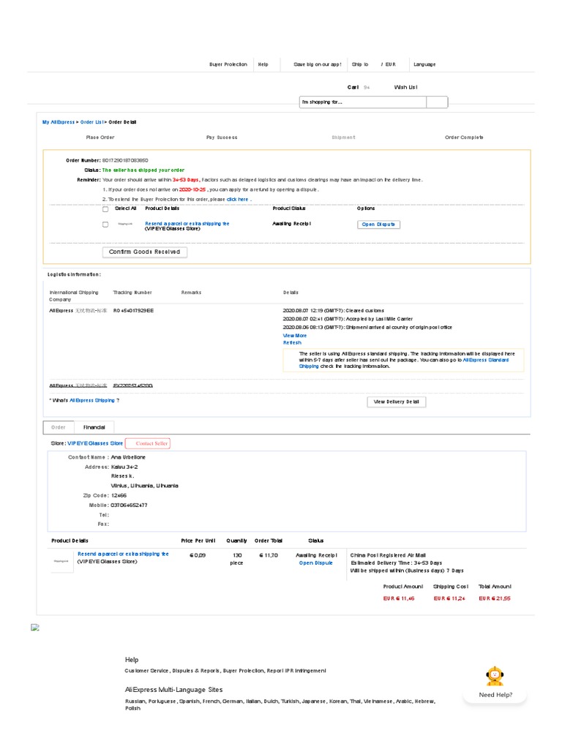
Task: Expand View More tracking details
Action: [295, 336]
